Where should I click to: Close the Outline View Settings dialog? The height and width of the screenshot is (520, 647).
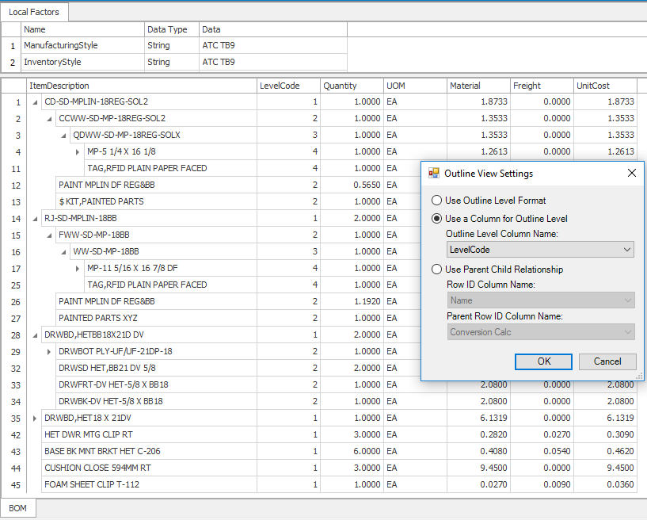631,173
